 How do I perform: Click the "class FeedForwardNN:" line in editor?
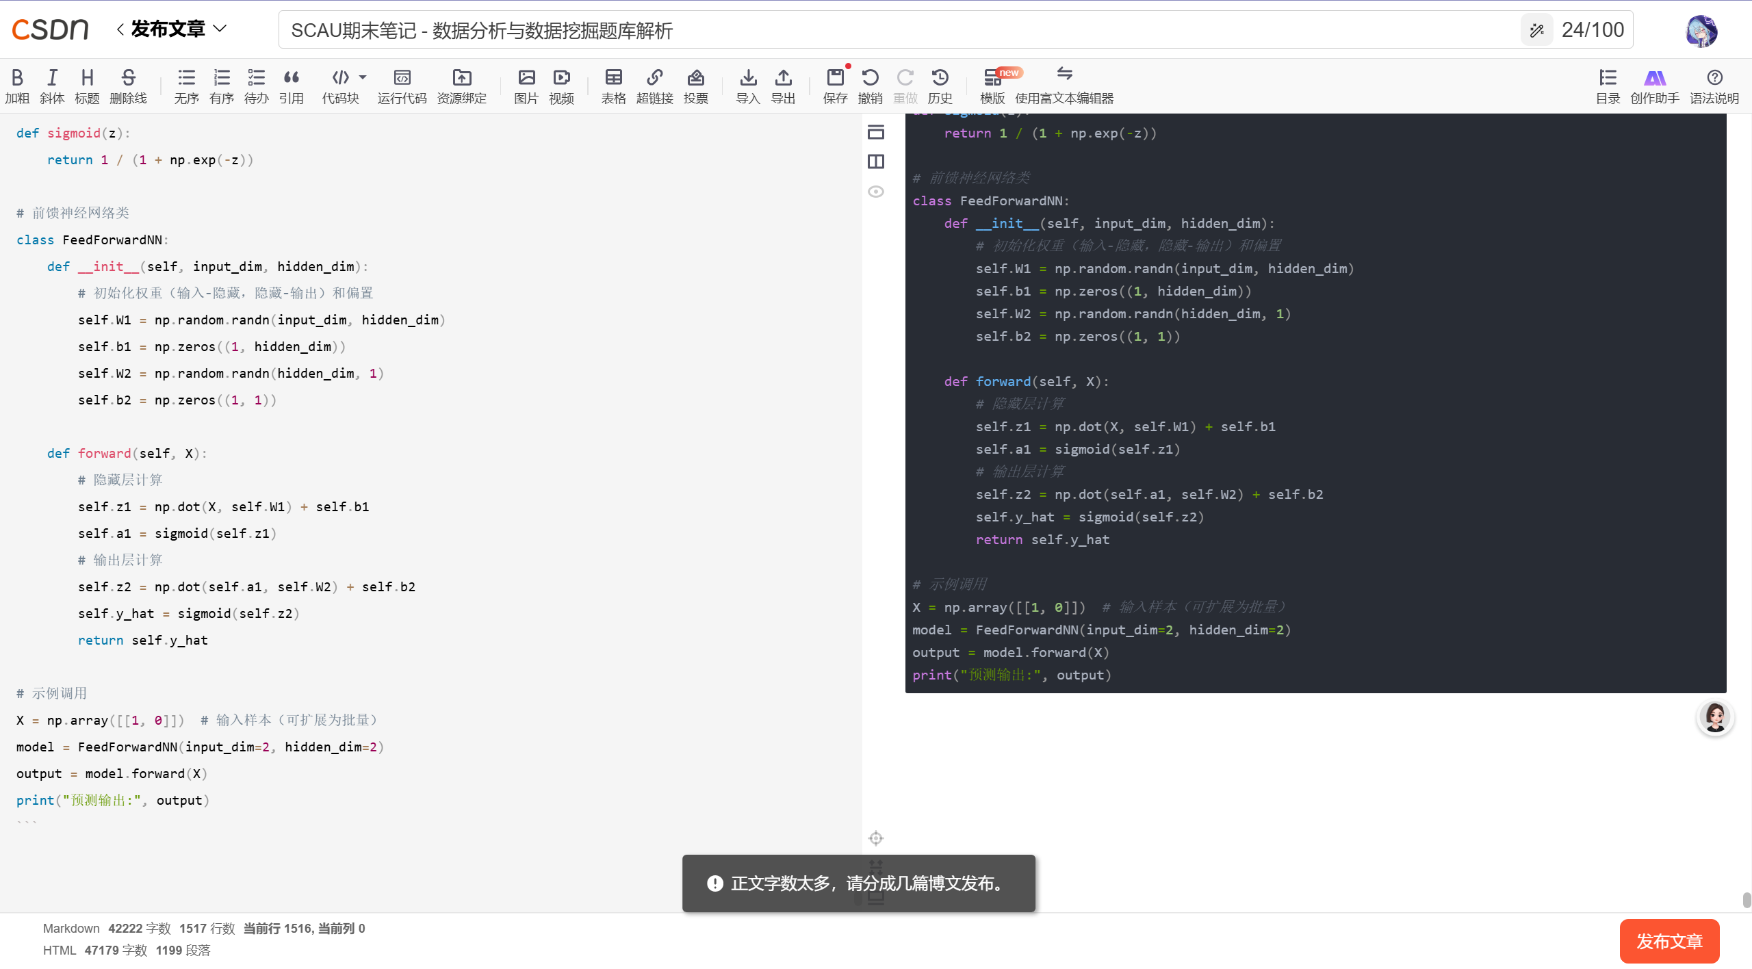coord(92,240)
